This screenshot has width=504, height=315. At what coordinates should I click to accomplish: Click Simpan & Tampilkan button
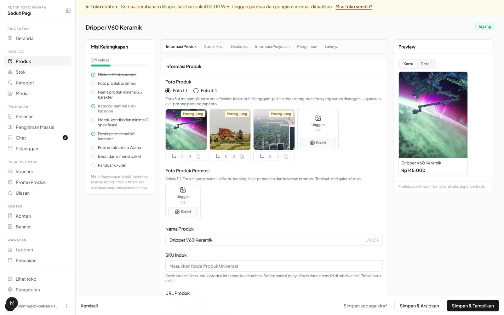pos(473,306)
